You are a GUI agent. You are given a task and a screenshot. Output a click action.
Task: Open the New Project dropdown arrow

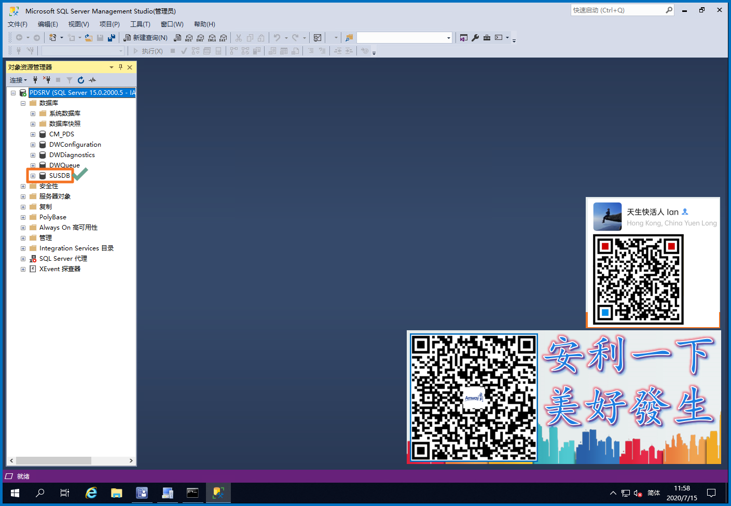tap(62, 37)
